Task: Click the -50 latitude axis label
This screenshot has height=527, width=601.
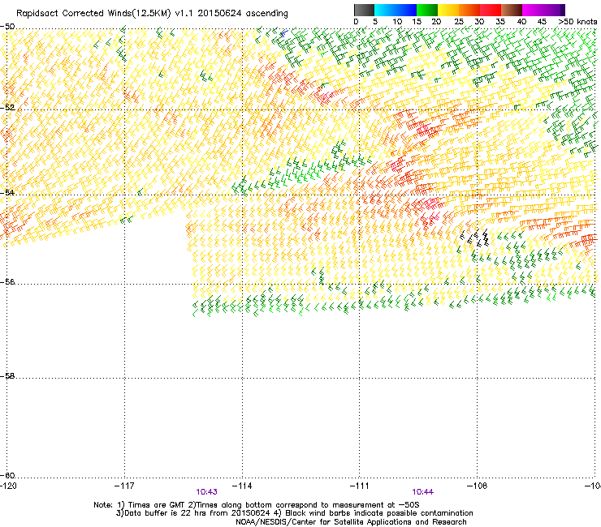Action: click(x=7, y=27)
